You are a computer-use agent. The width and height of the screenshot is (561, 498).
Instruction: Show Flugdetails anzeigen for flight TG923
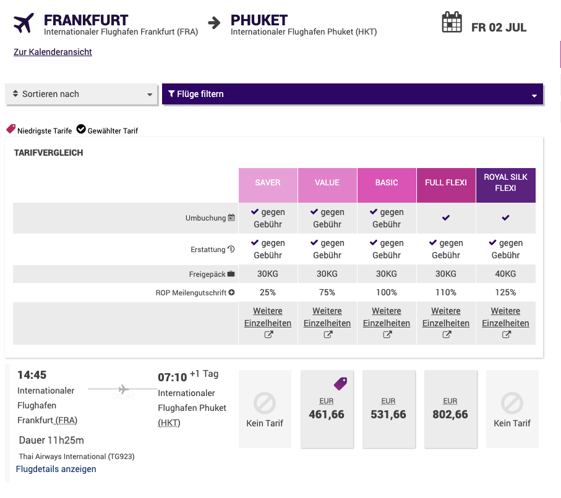(x=56, y=469)
